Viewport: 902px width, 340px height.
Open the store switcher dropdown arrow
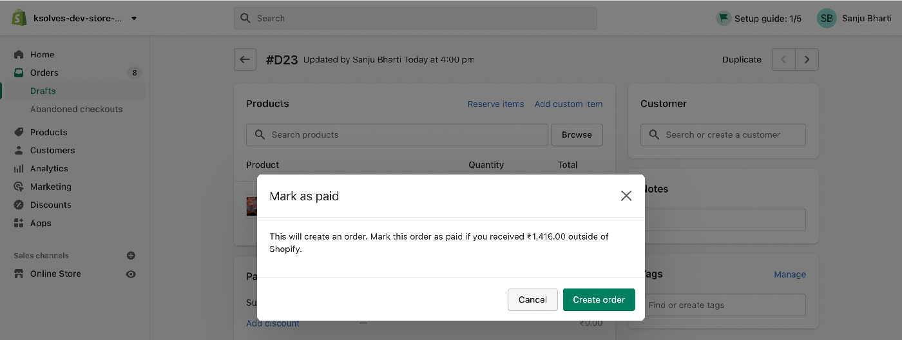click(x=134, y=19)
